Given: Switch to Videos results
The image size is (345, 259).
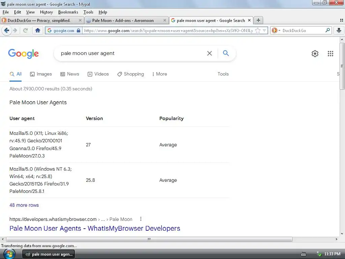Looking at the screenshot, I should pyautogui.click(x=98, y=74).
